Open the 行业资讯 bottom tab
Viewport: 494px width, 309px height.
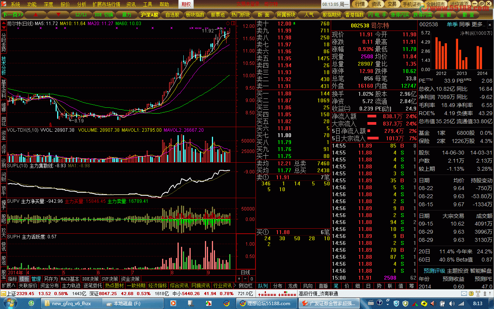point(222,285)
